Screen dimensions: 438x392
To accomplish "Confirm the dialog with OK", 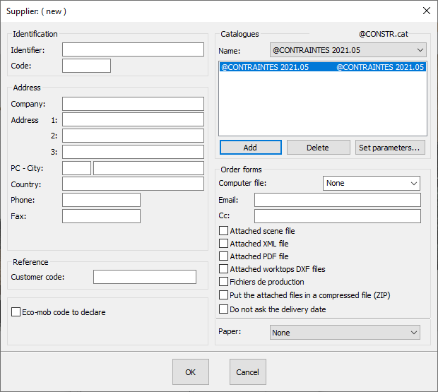I will click(190, 372).
